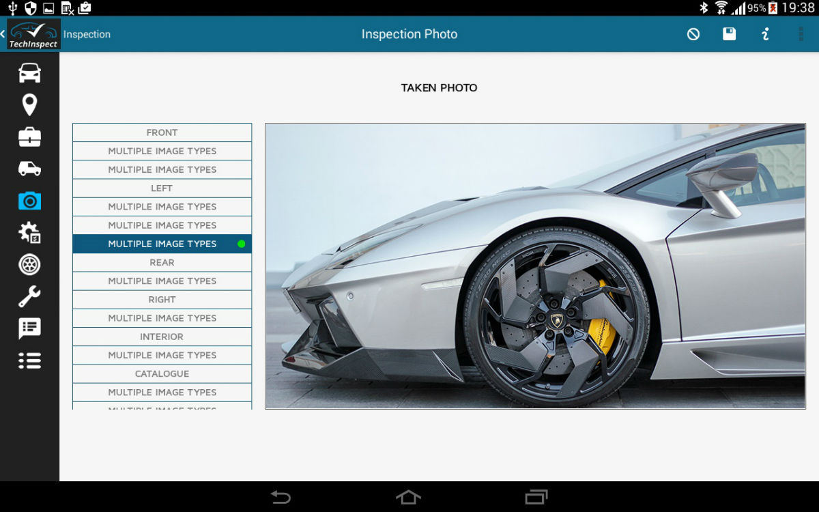Open the location pin section

[29, 105]
